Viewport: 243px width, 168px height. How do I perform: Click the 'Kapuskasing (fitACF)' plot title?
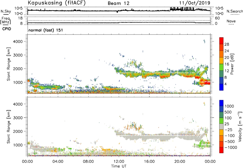click(56, 3)
